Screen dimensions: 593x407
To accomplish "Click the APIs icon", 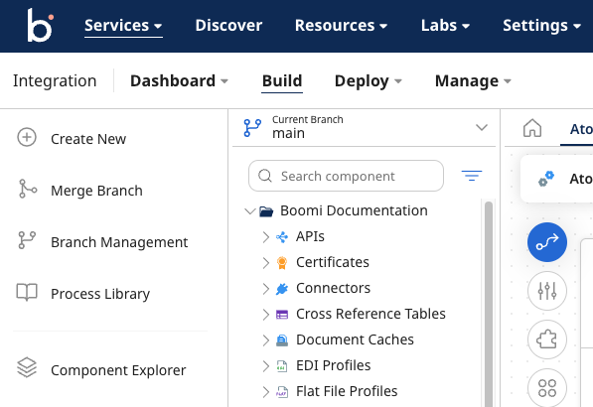I will click(282, 237).
